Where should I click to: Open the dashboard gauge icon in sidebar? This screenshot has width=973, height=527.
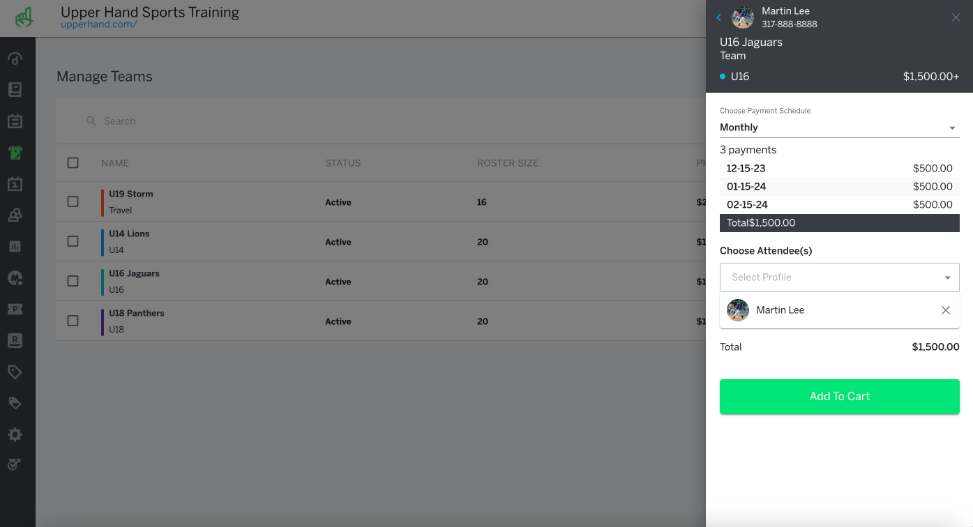pyautogui.click(x=15, y=59)
